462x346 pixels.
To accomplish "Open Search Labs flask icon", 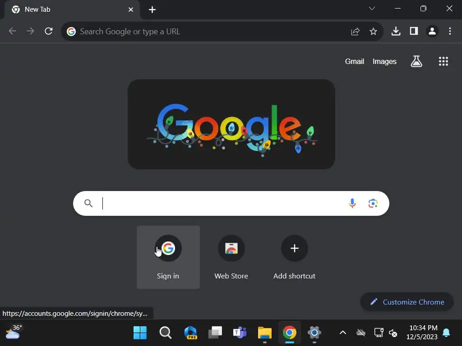I will [x=416, y=61].
